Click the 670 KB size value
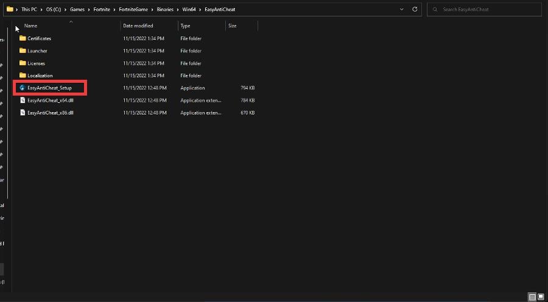 click(x=247, y=113)
